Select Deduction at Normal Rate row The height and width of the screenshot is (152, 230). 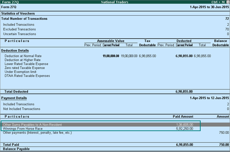click(115, 56)
